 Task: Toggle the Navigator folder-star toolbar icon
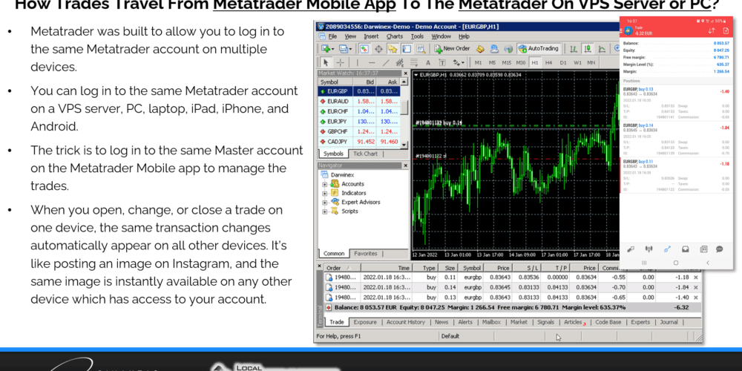[x=393, y=49]
